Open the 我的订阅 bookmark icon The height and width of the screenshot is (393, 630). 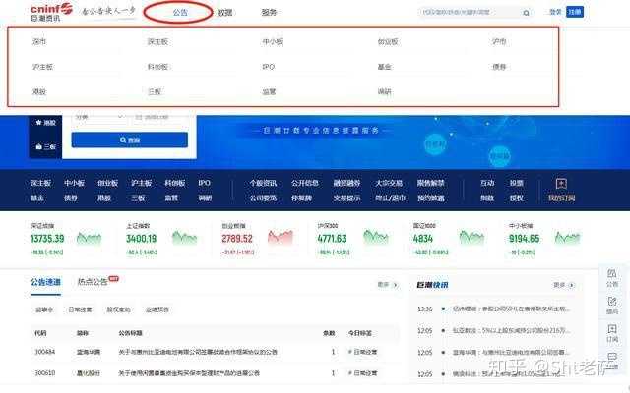(x=561, y=184)
